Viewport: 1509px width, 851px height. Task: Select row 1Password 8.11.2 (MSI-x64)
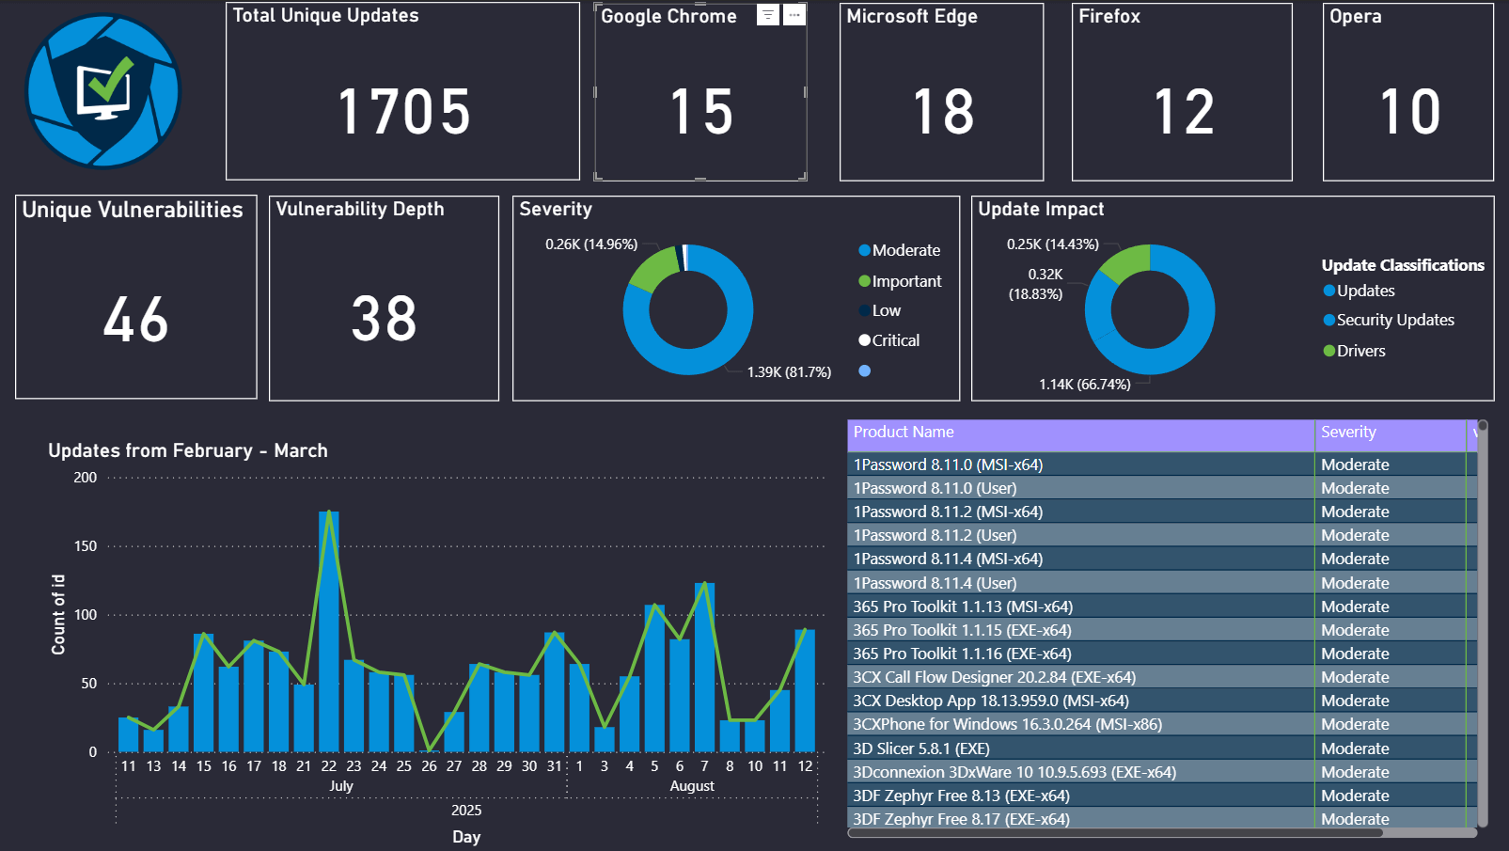tap(1162, 512)
